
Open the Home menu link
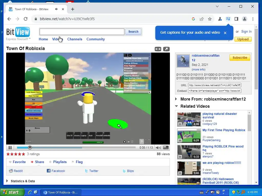pyautogui.click(x=43, y=39)
